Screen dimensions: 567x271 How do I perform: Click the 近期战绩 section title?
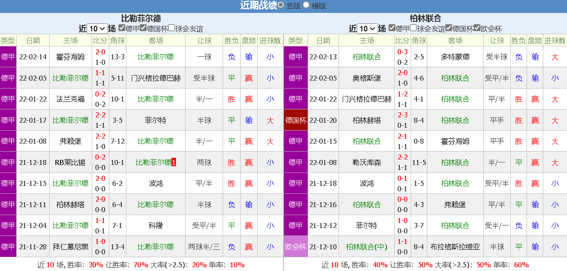click(x=258, y=5)
